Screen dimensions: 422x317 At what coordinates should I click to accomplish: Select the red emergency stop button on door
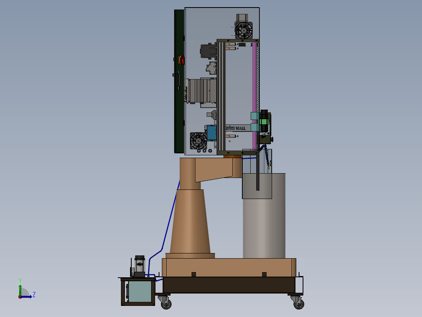[x=181, y=60]
